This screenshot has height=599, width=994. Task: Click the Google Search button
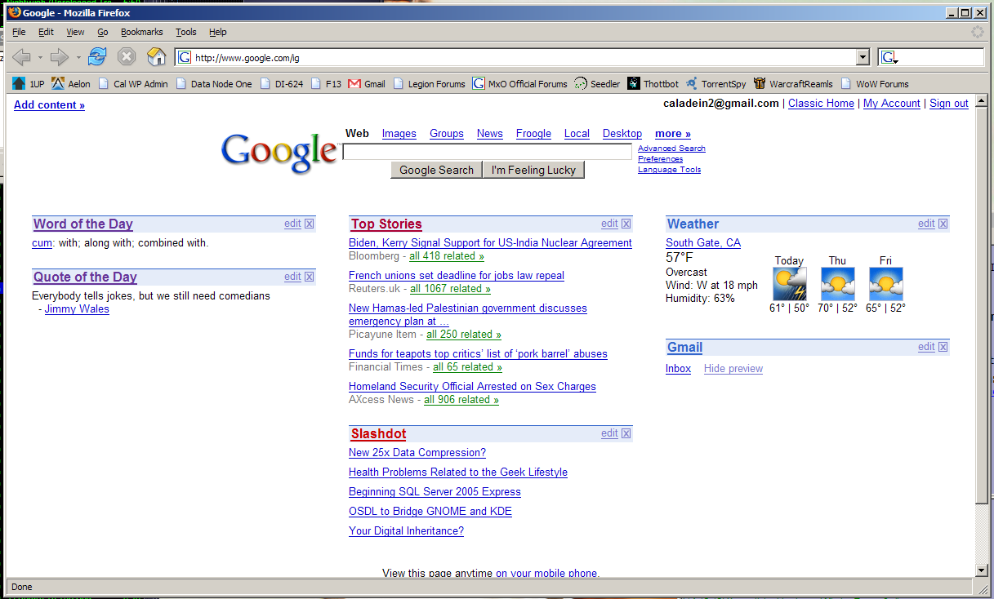point(436,170)
